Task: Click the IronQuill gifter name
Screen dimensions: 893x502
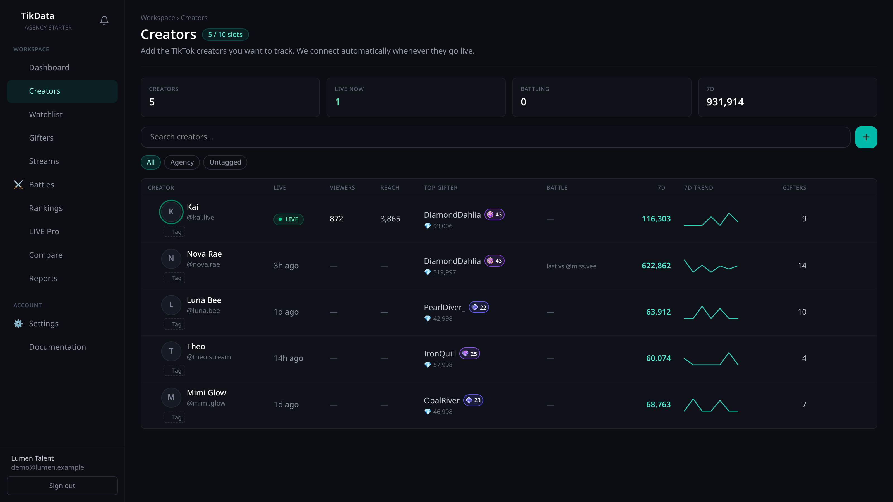Action: 440,354
